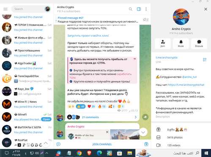This screenshot has width=211, height=157.
Task: Toggle the right info sidebar panel
Action: coord(139,9)
